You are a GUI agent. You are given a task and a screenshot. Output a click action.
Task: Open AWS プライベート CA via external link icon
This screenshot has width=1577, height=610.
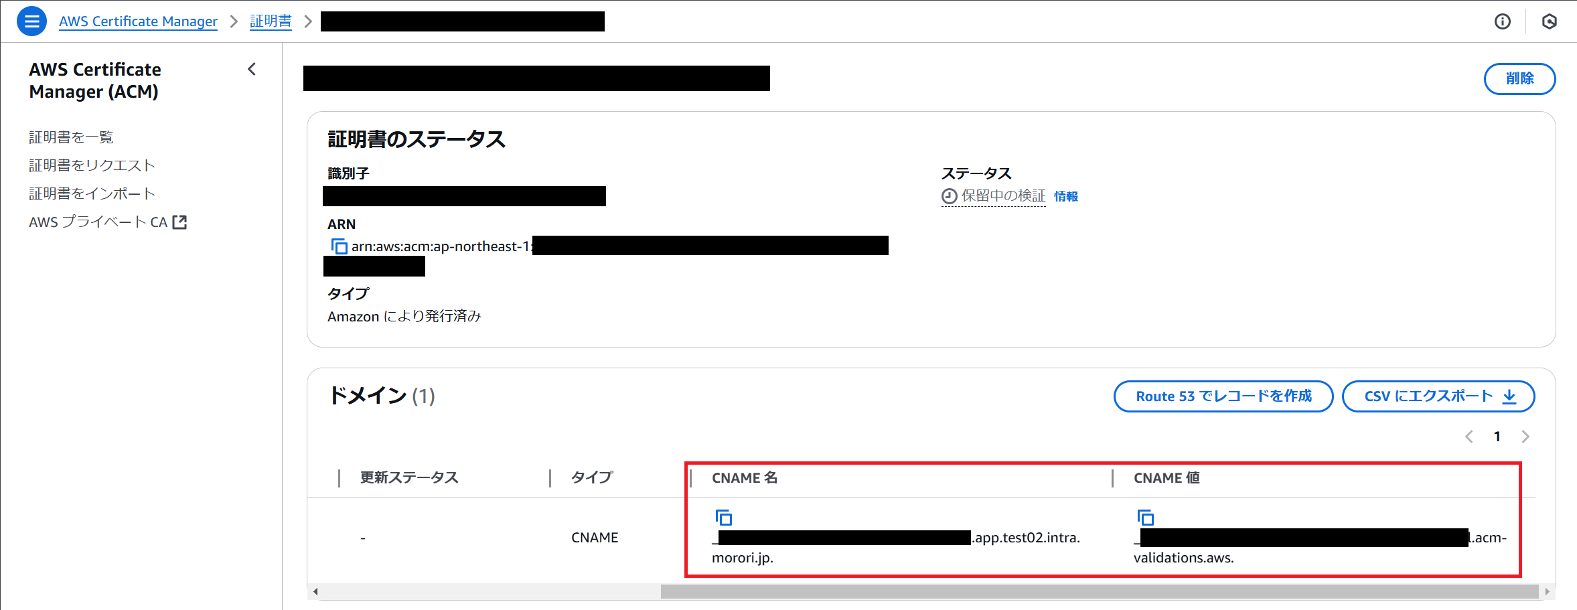click(x=179, y=221)
